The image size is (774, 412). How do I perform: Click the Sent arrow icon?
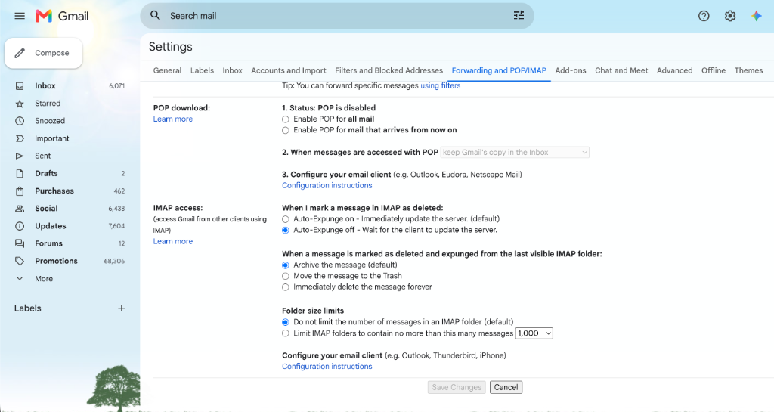click(20, 156)
